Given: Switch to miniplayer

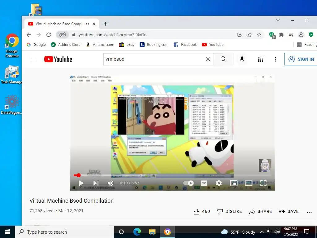Looking at the screenshot, I should click(234, 183).
